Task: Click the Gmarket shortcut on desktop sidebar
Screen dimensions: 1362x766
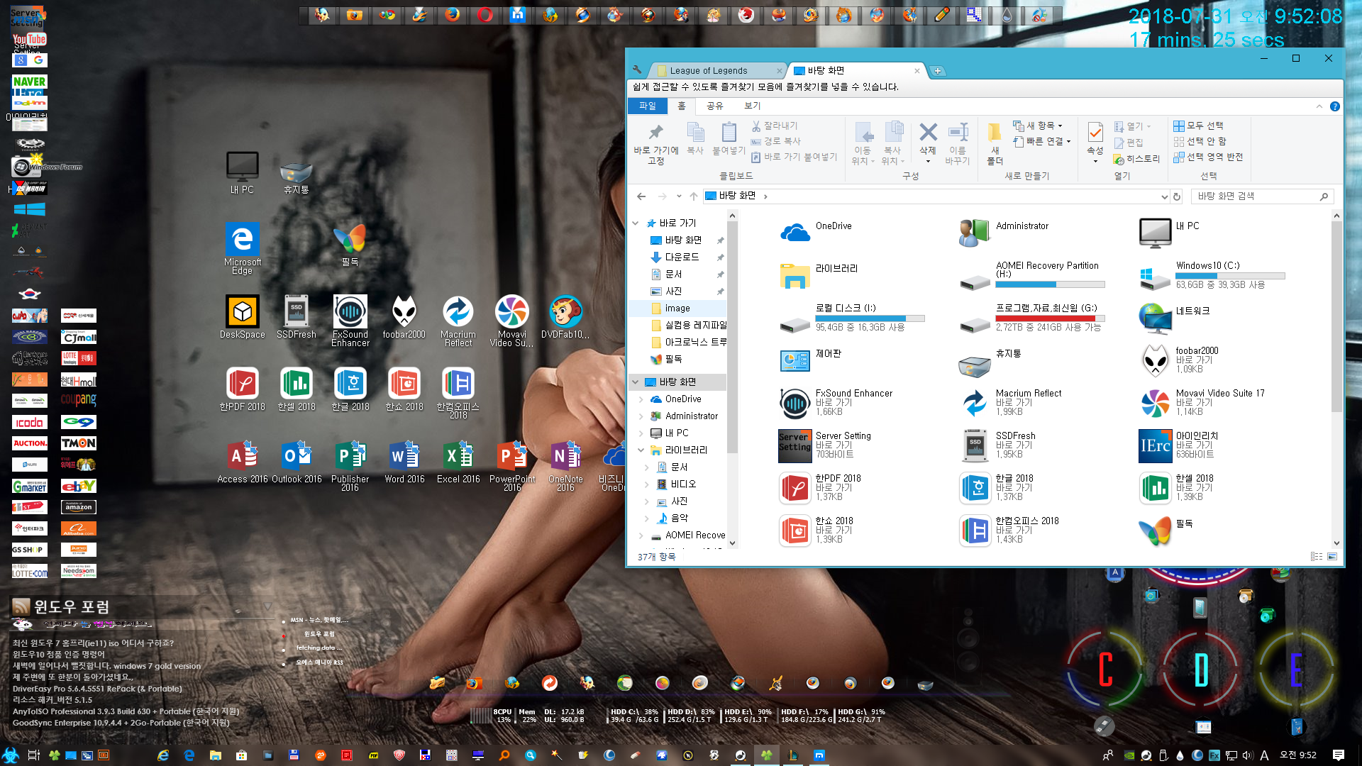Action: (x=30, y=486)
